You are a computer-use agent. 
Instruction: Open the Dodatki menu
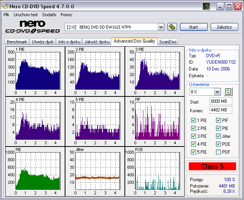[49, 15]
